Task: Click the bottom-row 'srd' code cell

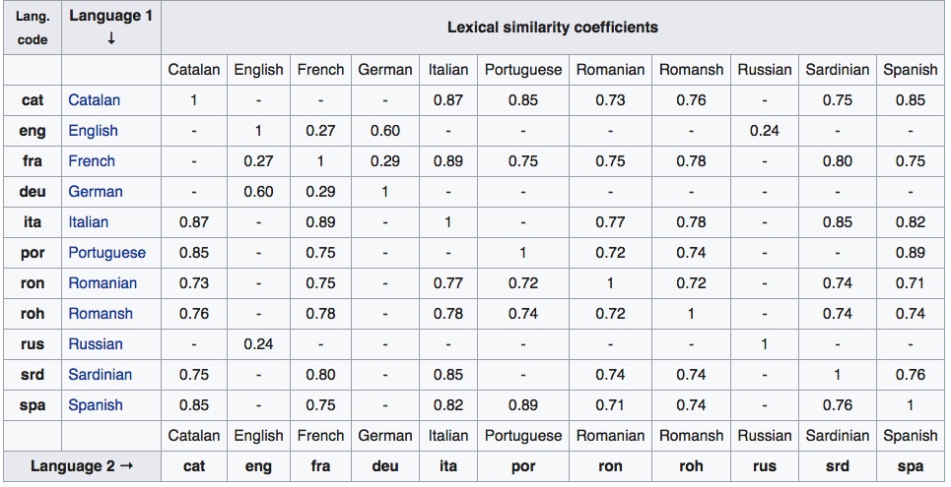Action: coord(838,466)
